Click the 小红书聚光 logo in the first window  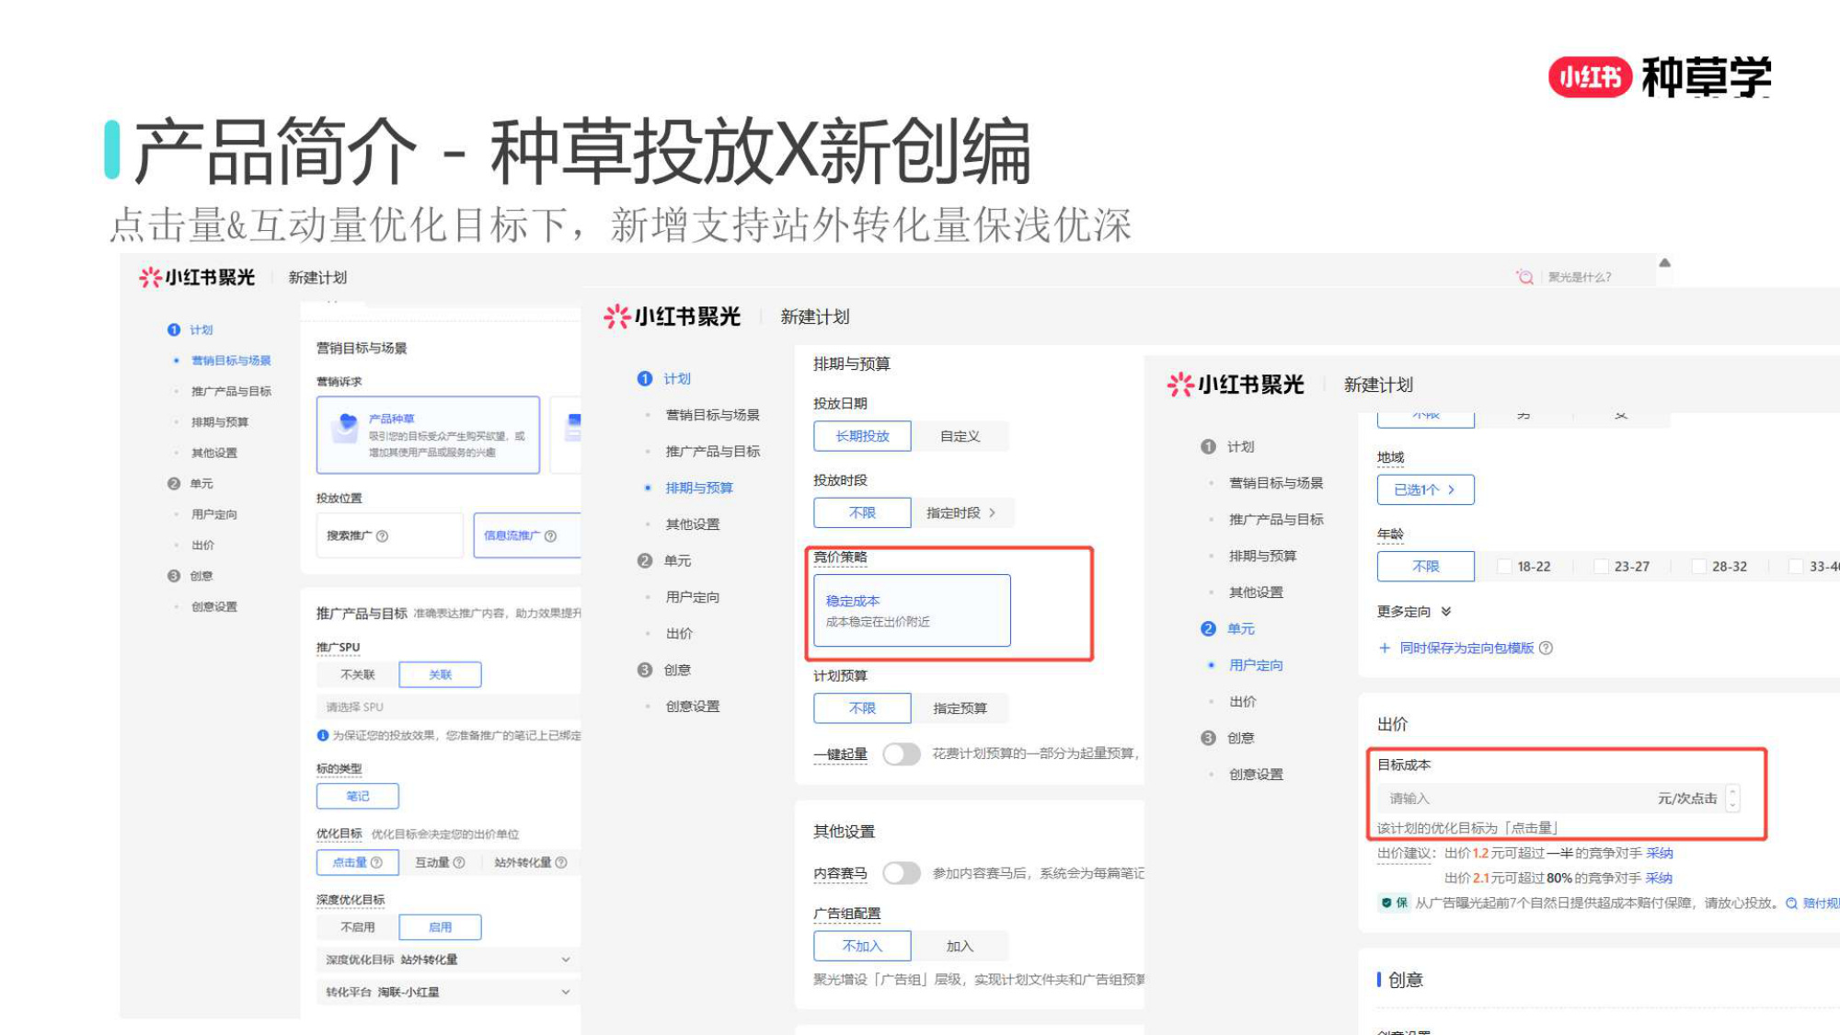coord(194,276)
